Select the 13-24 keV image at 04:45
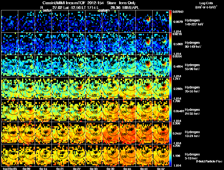Image resolution: width=224 pixels, height=170 pixels. click(127, 133)
